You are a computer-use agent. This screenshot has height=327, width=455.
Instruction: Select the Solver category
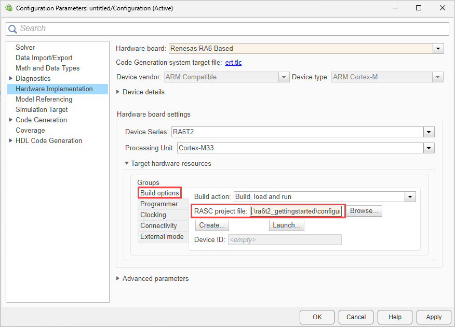tap(25, 48)
